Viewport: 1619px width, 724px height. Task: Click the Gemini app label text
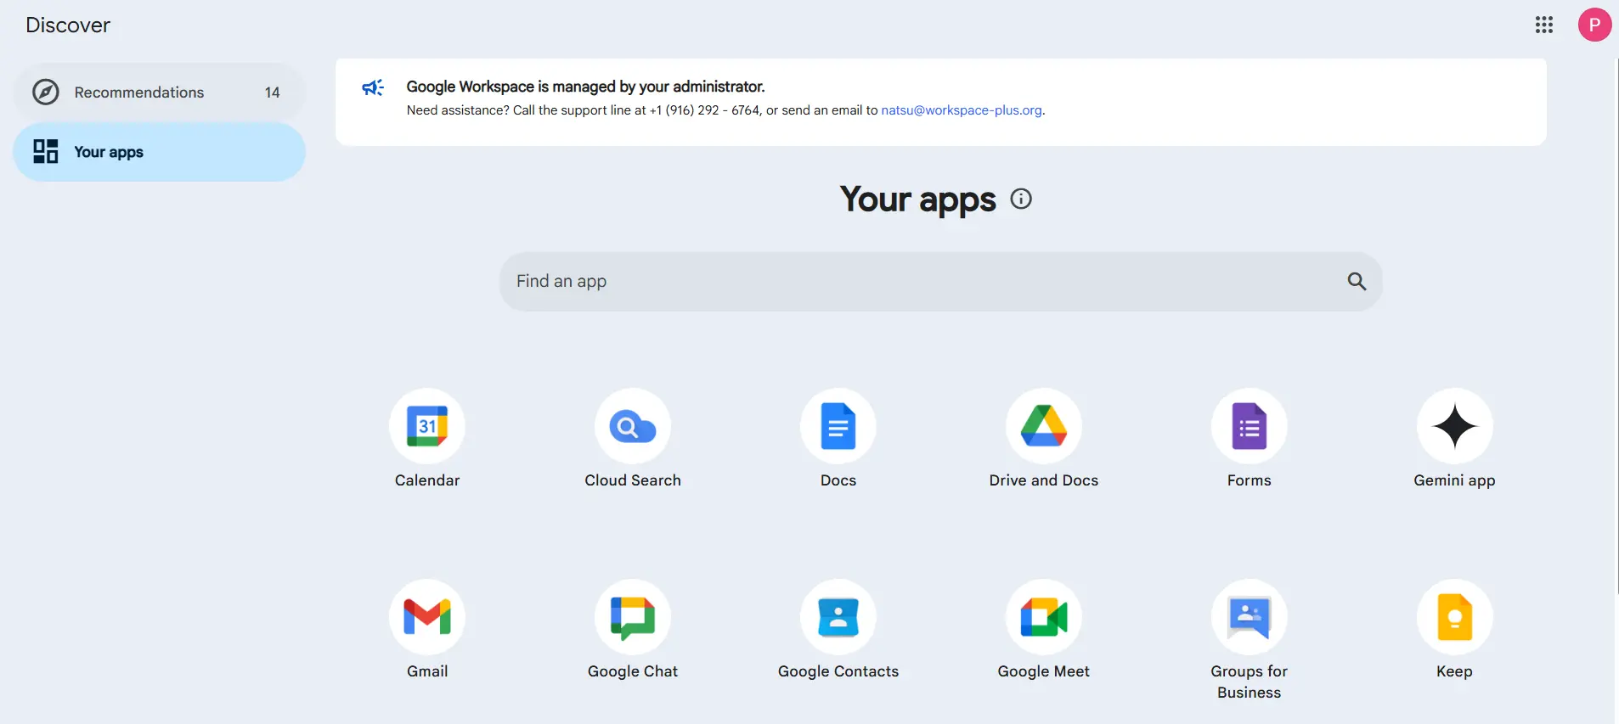[1454, 480]
